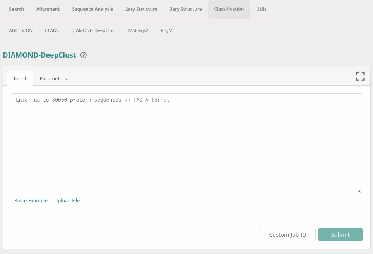Click Upload File link

[67, 201]
